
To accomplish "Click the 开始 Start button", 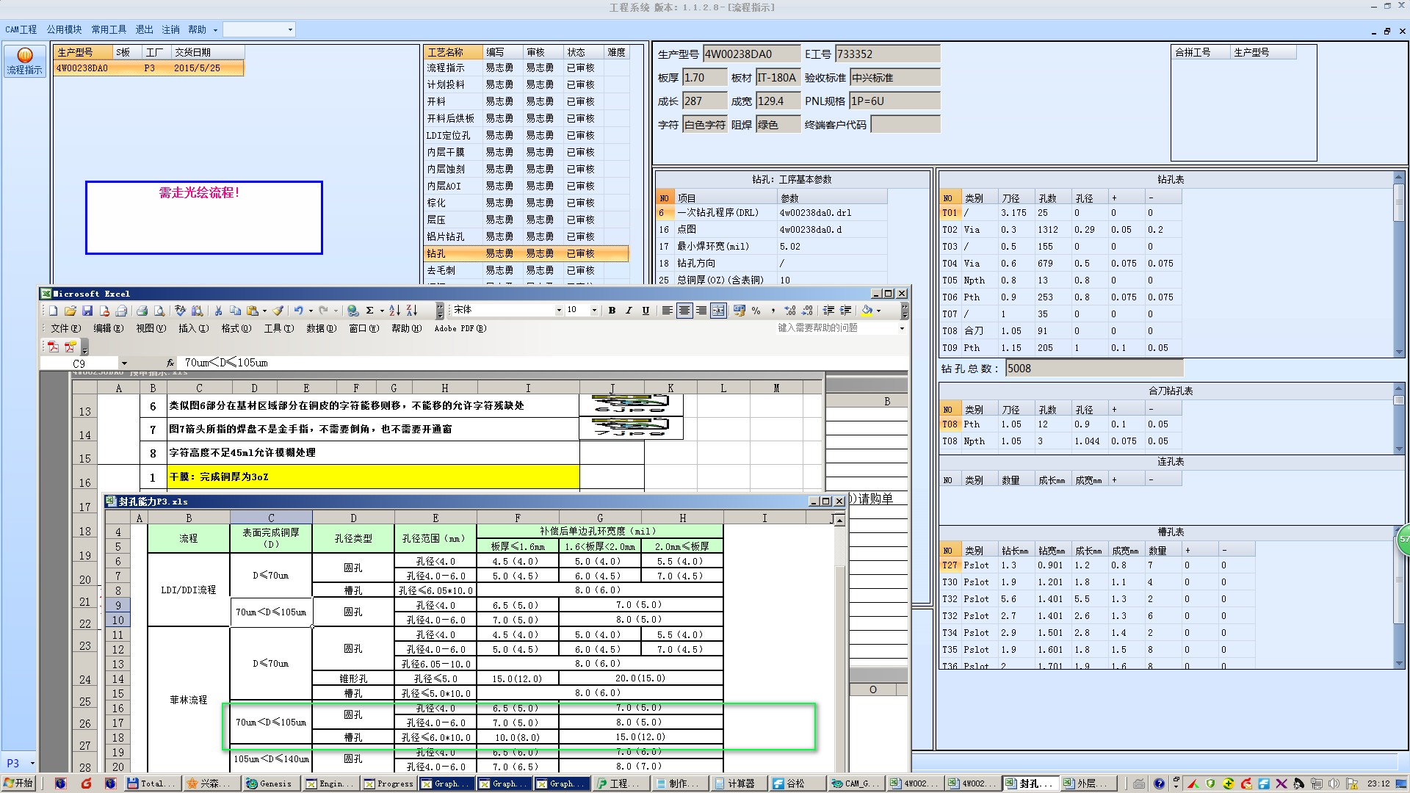I will pos(19,783).
